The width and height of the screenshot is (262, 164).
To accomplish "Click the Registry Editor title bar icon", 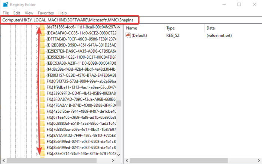I will [5, 4].
